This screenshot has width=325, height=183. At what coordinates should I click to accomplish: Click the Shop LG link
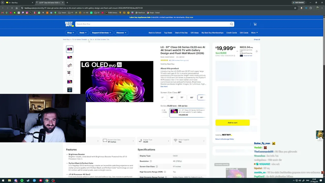pyautogui.click(x=257, y=40)
